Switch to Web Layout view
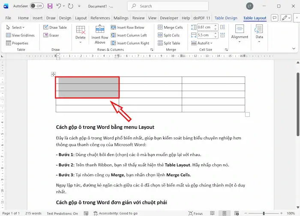The image size is (300, 216). tap(237, 213)
